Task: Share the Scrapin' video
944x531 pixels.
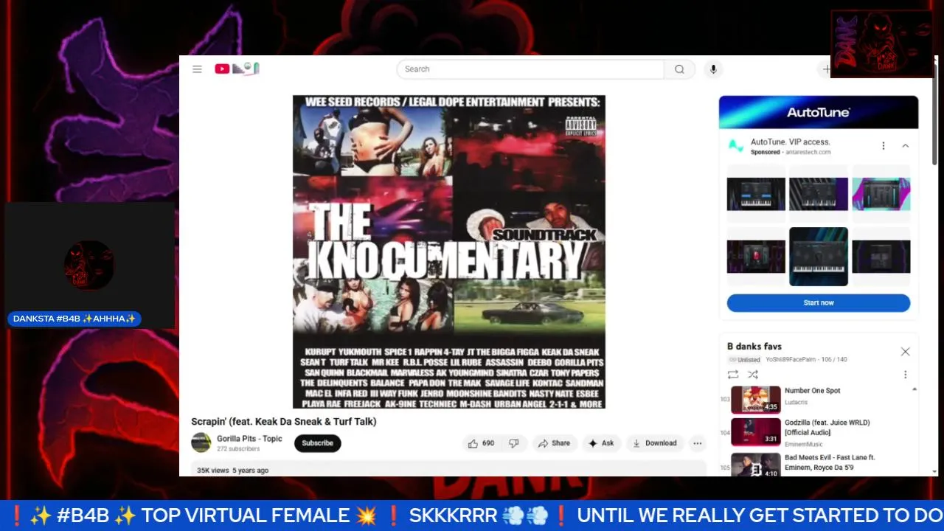Action: (554, 443)
